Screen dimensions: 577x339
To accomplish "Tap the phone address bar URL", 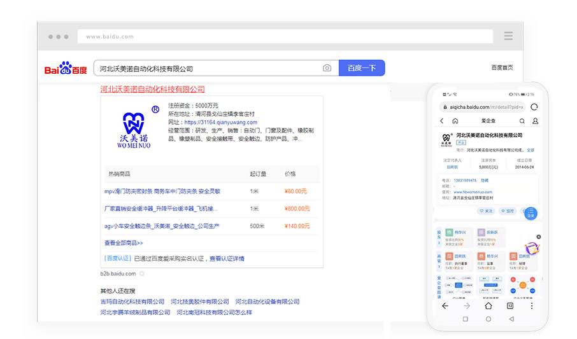I will pos(486,107).
